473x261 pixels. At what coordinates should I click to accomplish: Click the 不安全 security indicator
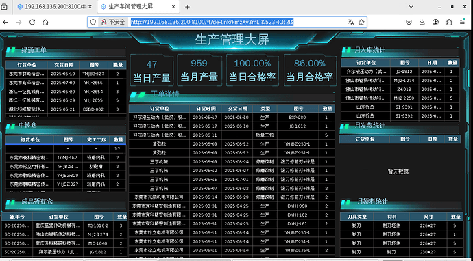[113, 23]
